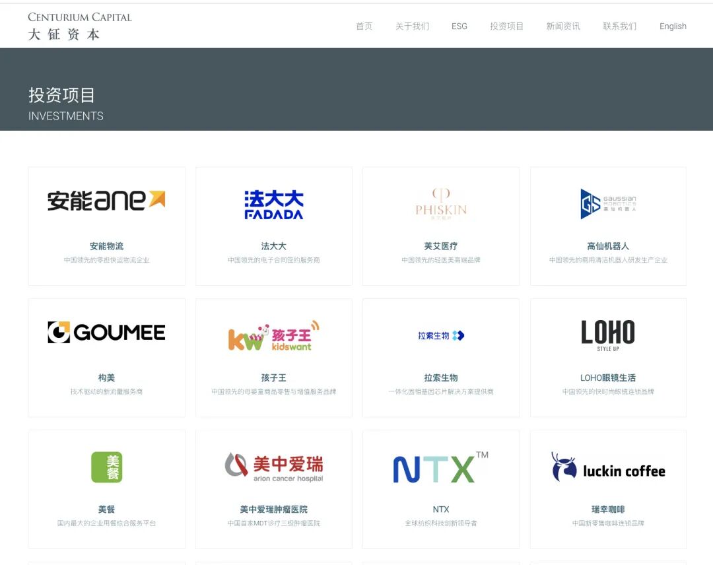Click the PHISKIN logo
The height and width of the screenshot is (565, 713).
pyautogui.click(x=441, y=204)
